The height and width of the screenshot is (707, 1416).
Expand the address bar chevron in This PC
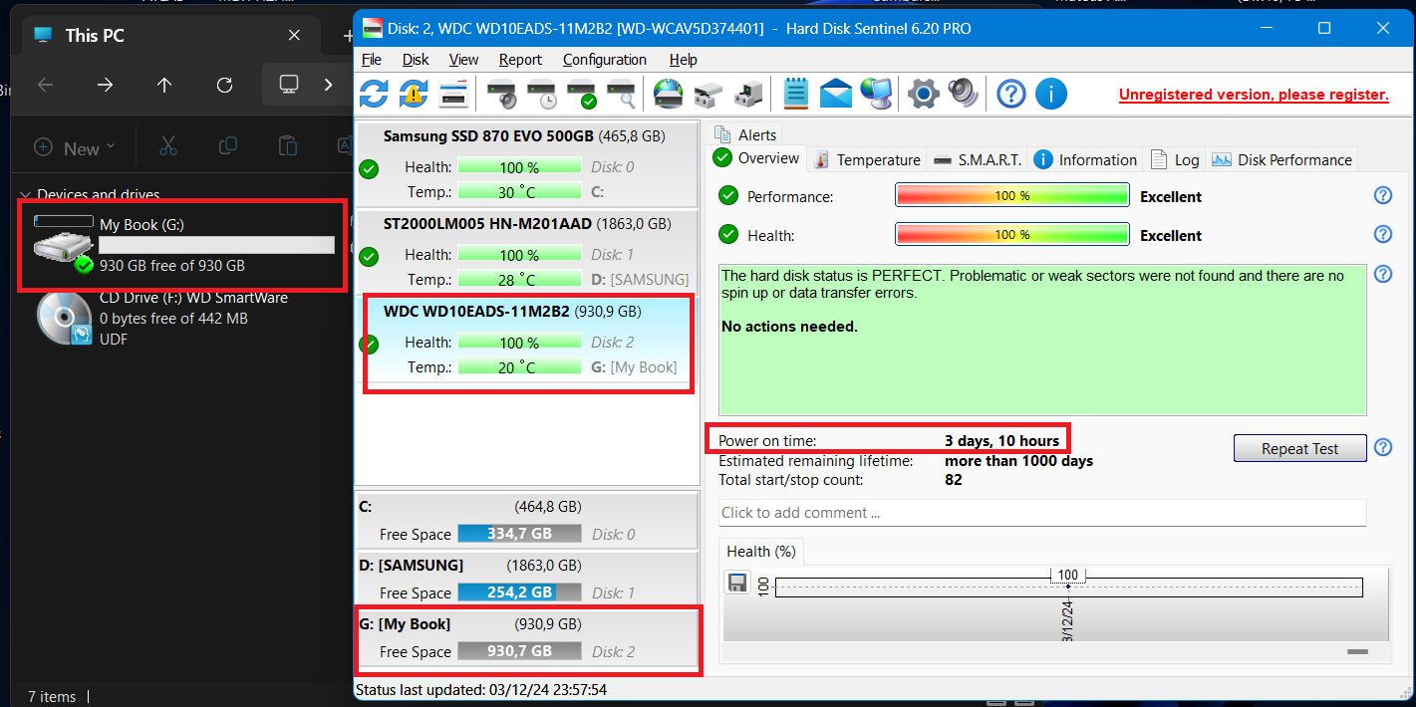(329, 85)
